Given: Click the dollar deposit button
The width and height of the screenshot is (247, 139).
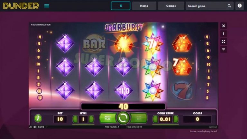Looking at the screenshot, I should [121, 6].
